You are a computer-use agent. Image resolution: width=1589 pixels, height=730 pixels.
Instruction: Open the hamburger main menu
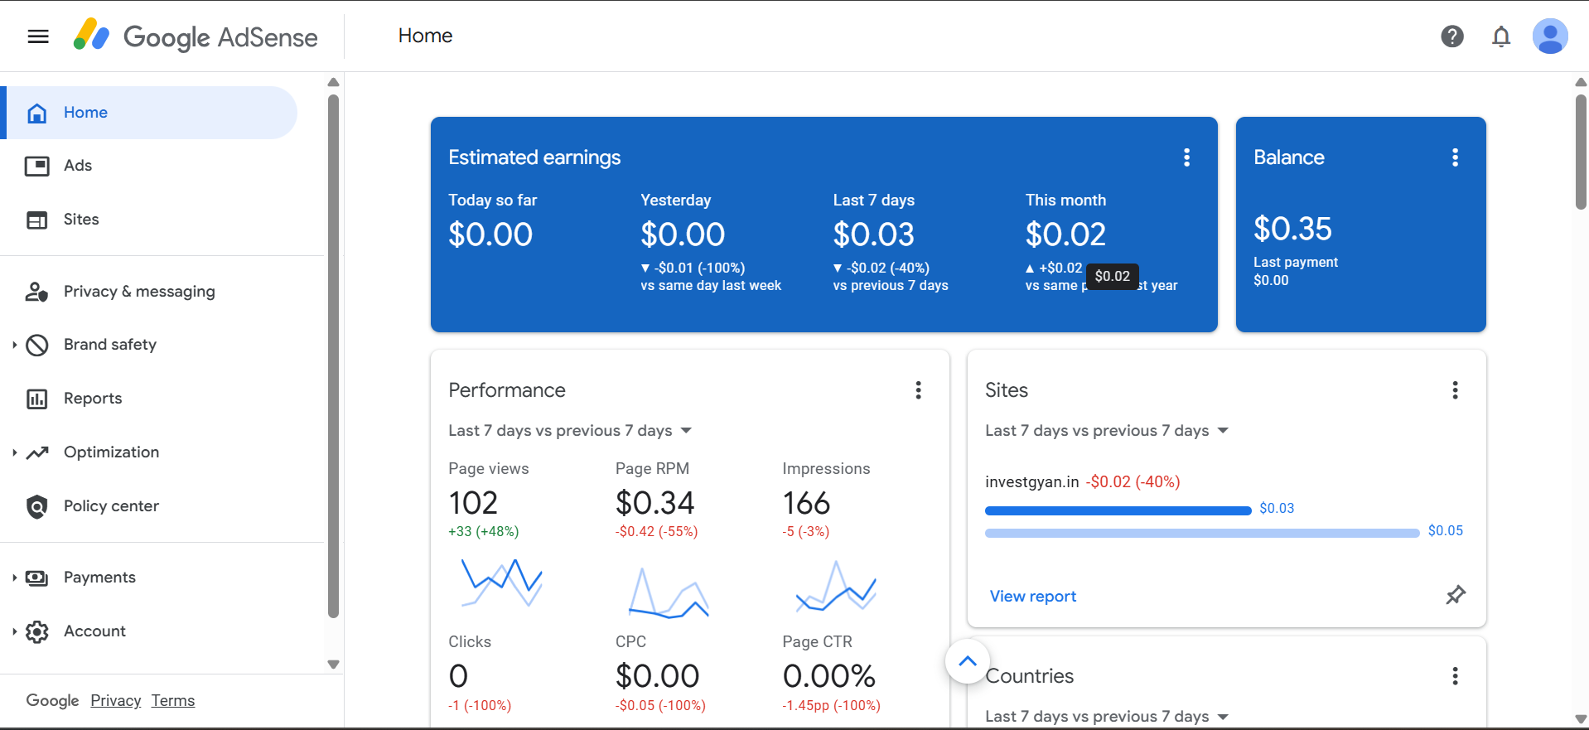(x=38, y=36)
